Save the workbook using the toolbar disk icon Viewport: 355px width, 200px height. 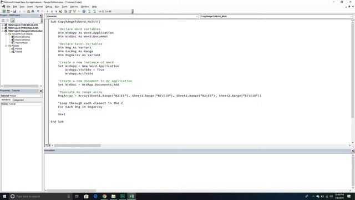tap(15, 11)
